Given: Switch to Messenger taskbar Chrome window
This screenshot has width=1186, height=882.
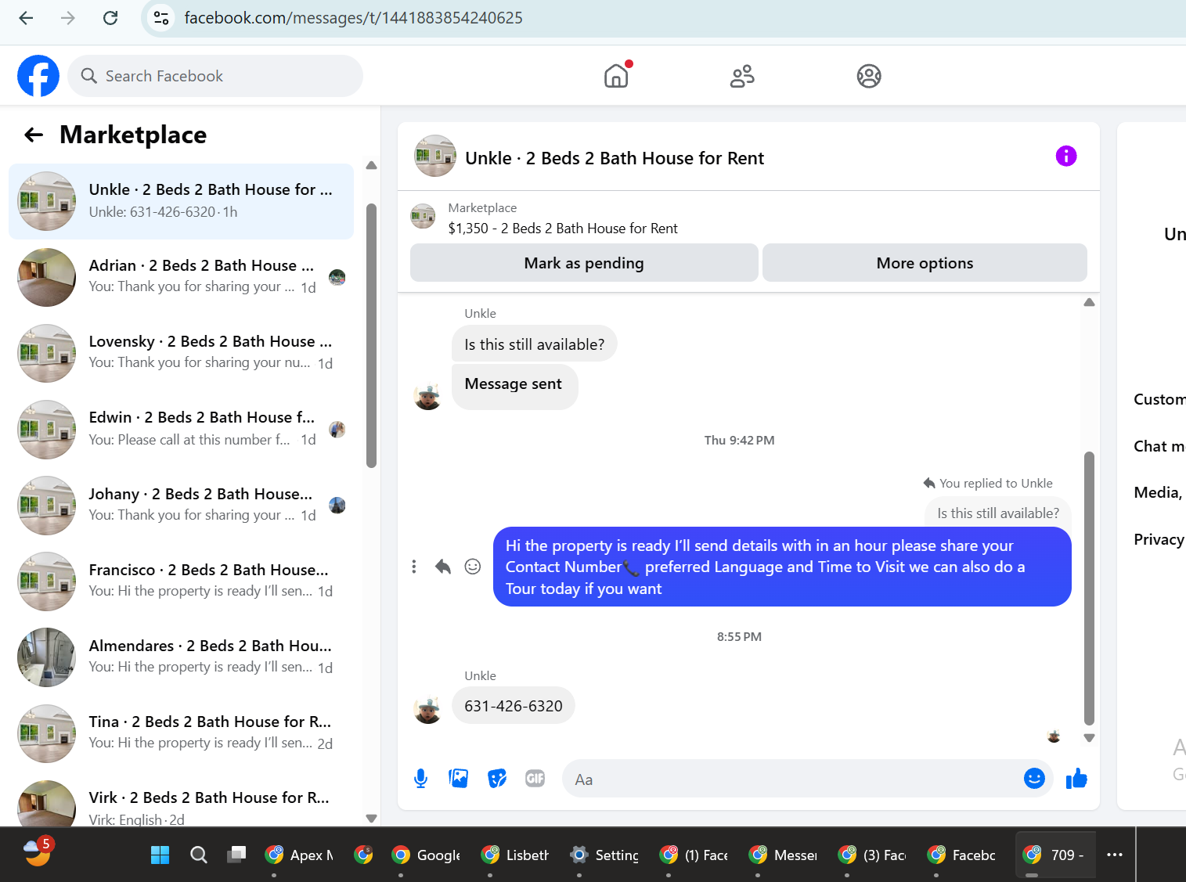Looking at the screenshot, I should pyautogui.click(x=783, y=855).
